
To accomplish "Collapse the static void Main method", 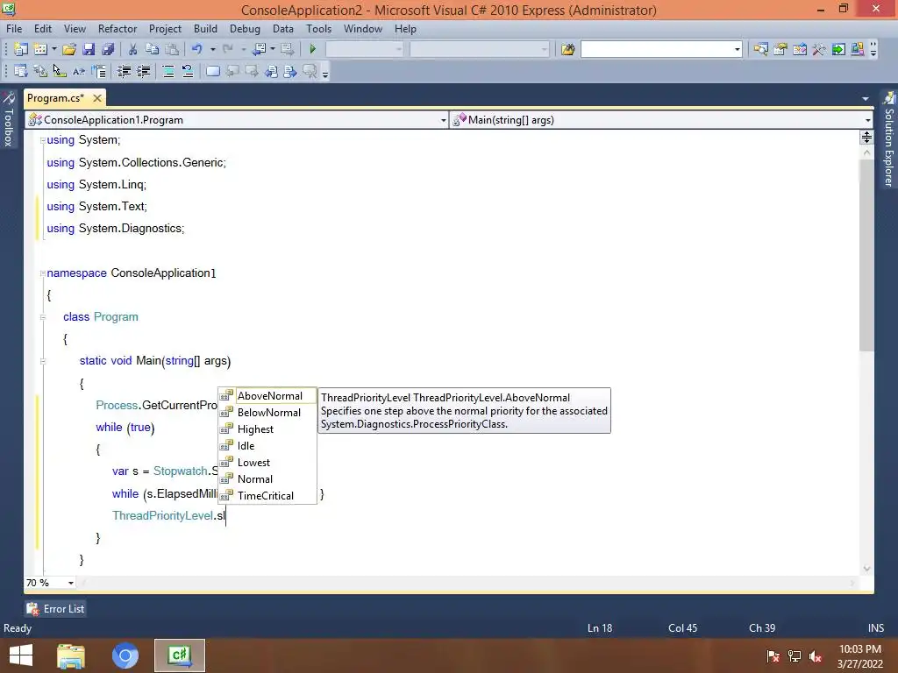I will click(43, 361).
